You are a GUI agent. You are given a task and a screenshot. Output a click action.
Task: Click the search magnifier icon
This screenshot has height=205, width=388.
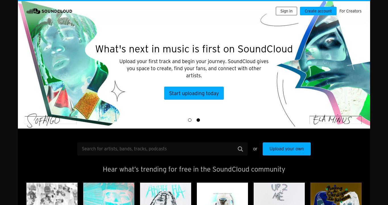tap(240, 149)
